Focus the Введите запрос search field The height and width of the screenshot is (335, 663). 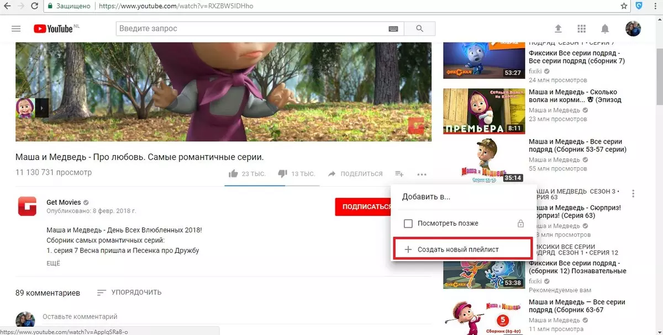tap(251, 29)
